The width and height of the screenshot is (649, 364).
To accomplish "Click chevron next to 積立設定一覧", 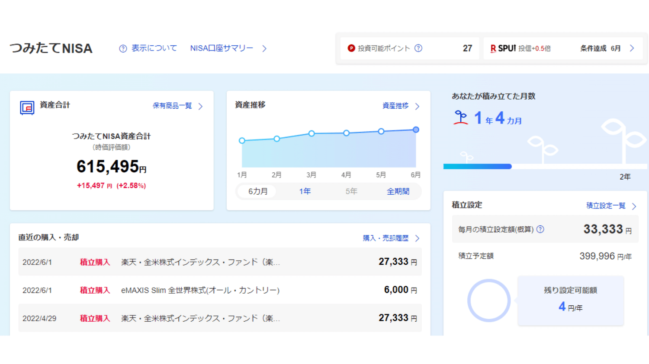I will coord(634,206).
